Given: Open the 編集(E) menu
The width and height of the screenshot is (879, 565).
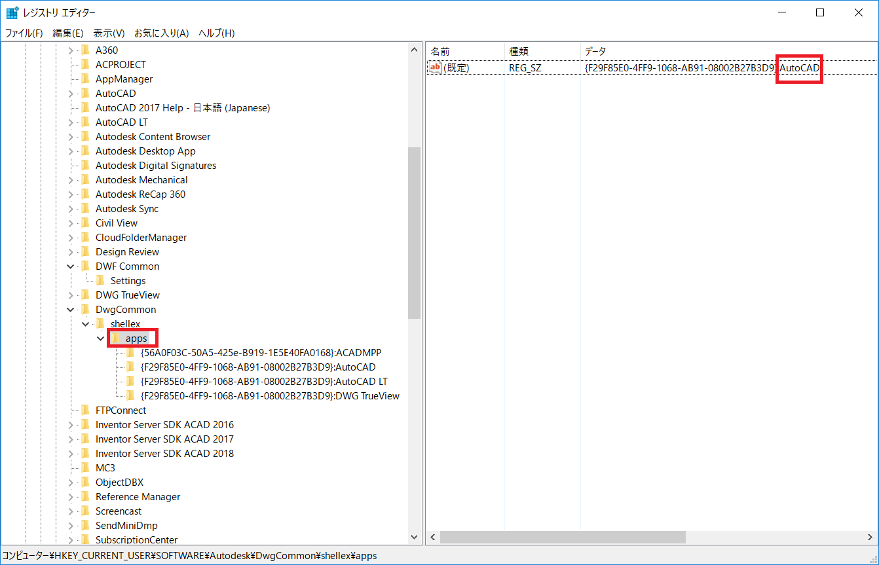Looking at the screenshot, I should pos(67,33).
